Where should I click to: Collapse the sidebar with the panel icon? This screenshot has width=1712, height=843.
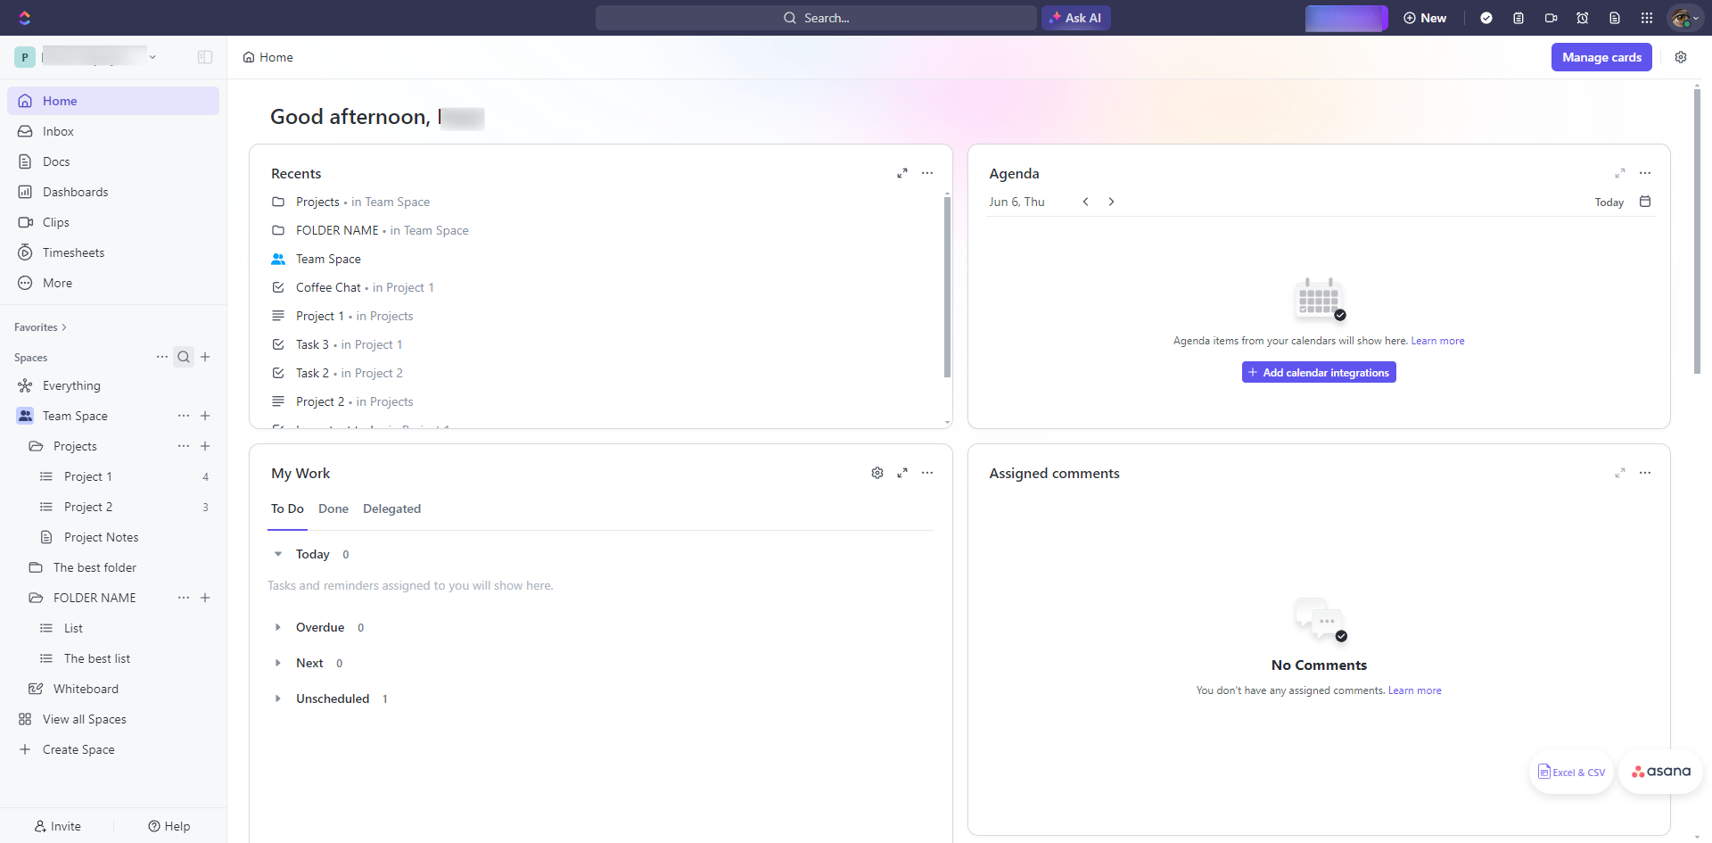click(205, 57)
